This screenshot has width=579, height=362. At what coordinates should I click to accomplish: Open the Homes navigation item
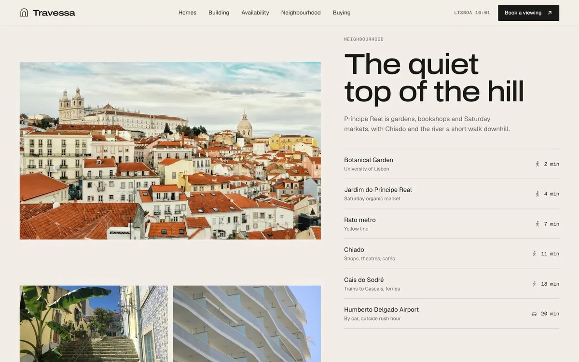tap(187, 13)
